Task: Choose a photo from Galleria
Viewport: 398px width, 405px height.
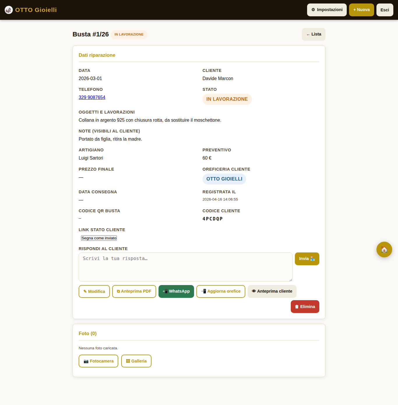Action: click(x=136, y=361)
